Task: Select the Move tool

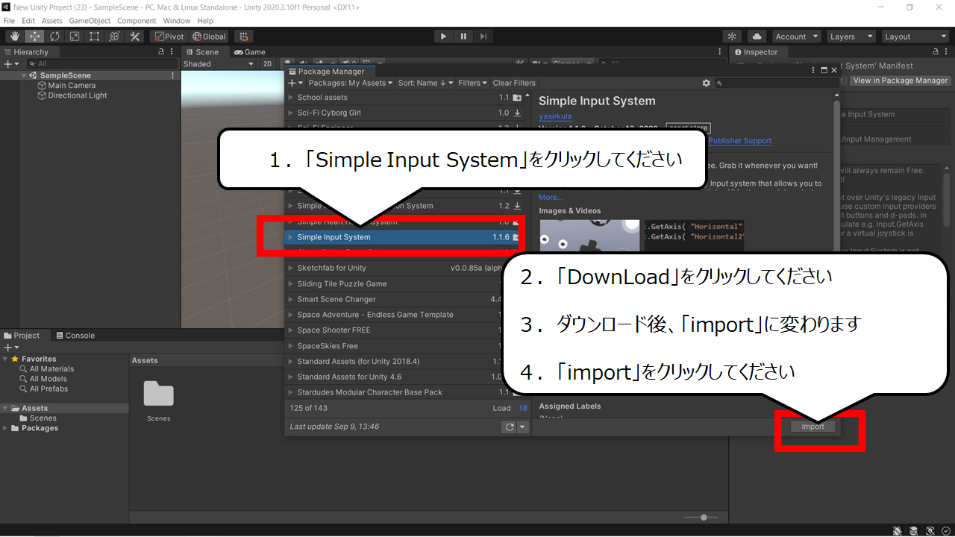Action: click(34, 37)
